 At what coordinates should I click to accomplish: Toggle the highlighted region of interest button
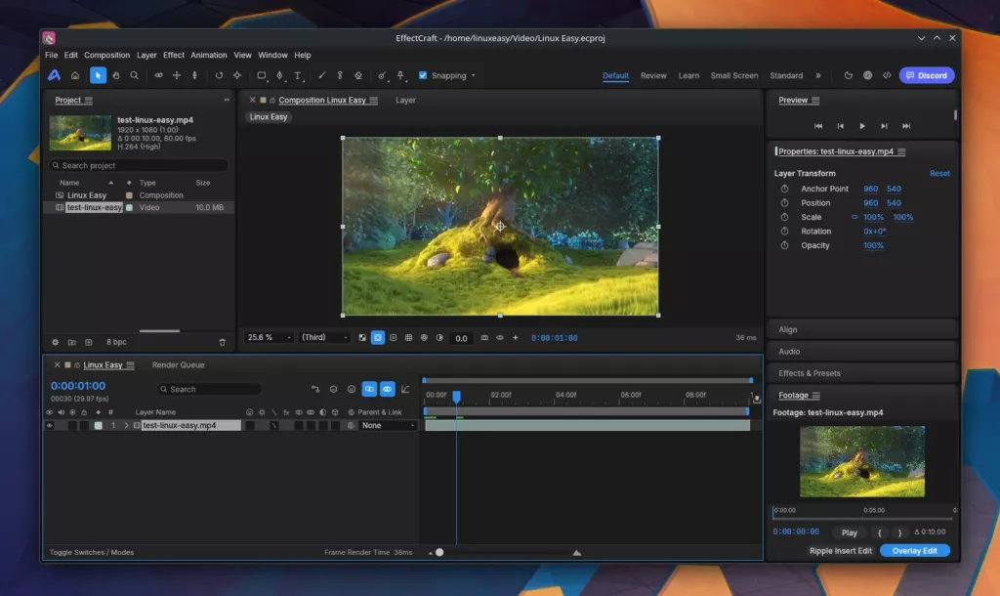378,337
